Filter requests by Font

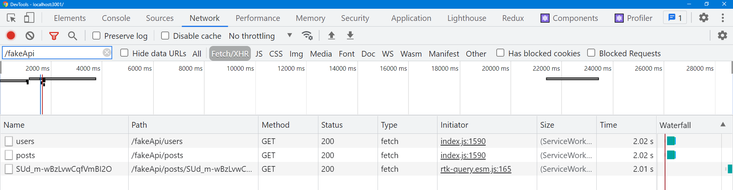[347, 54]
